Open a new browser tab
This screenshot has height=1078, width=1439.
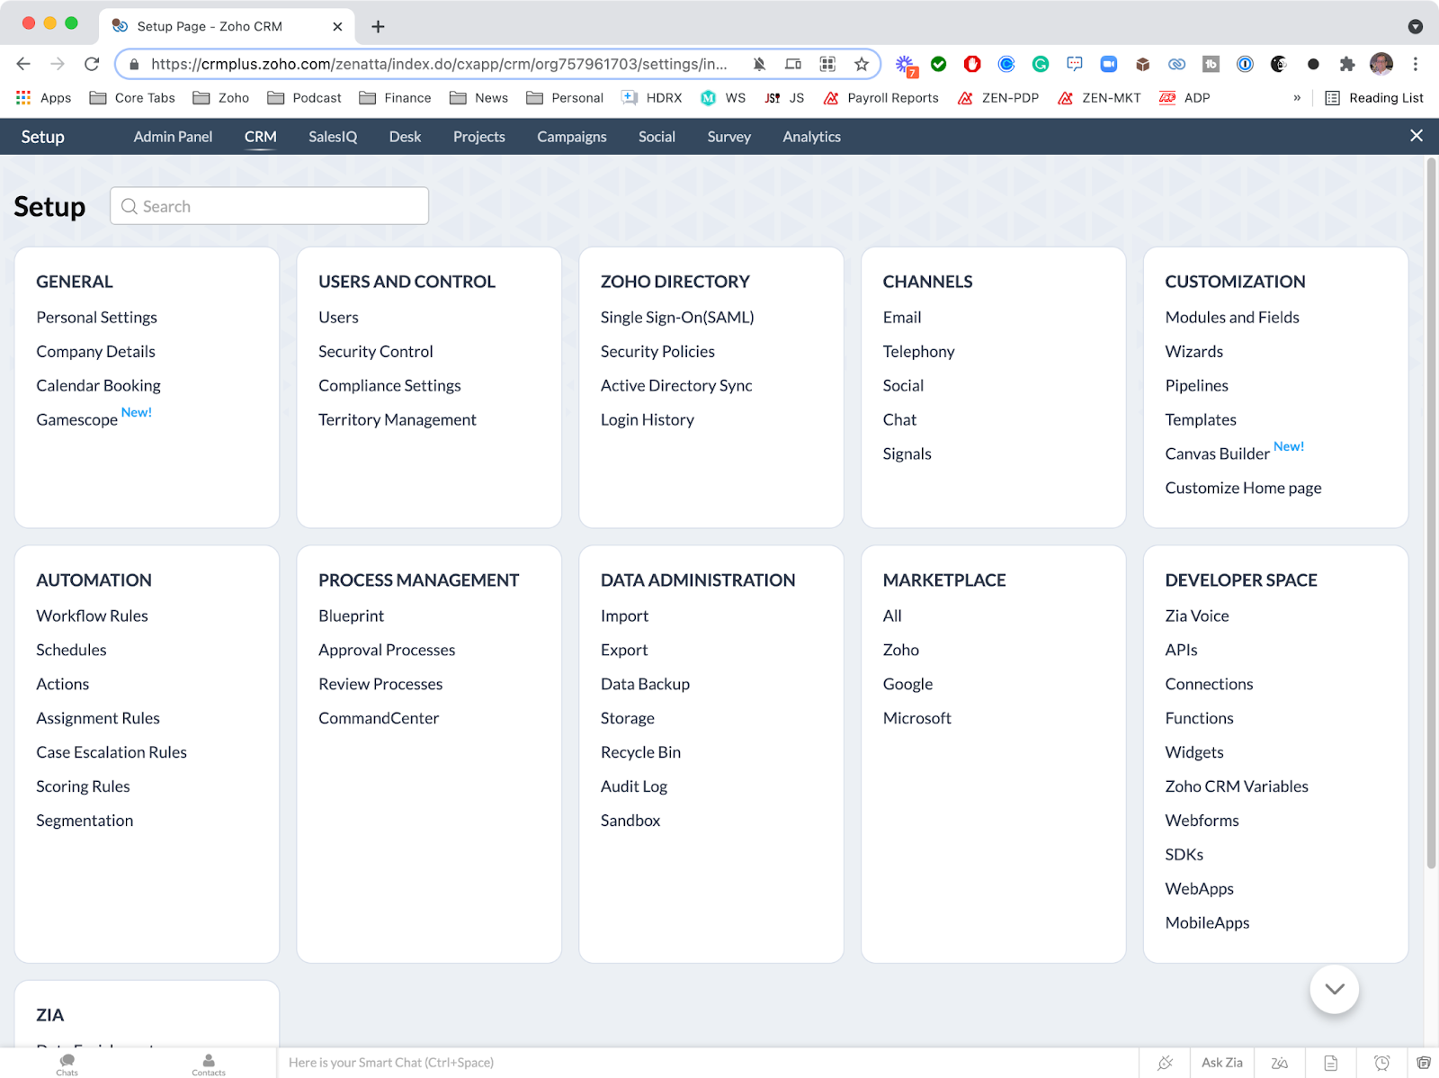click(379, 27)
